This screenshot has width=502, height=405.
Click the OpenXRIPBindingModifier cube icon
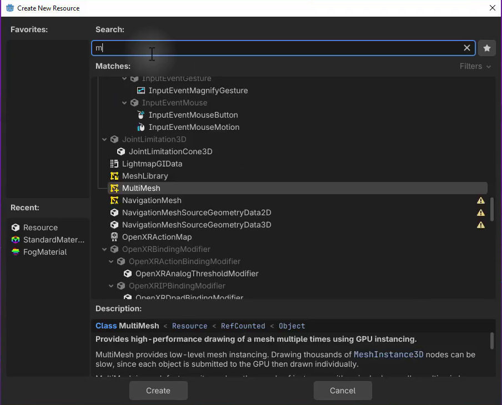(121, 286)
